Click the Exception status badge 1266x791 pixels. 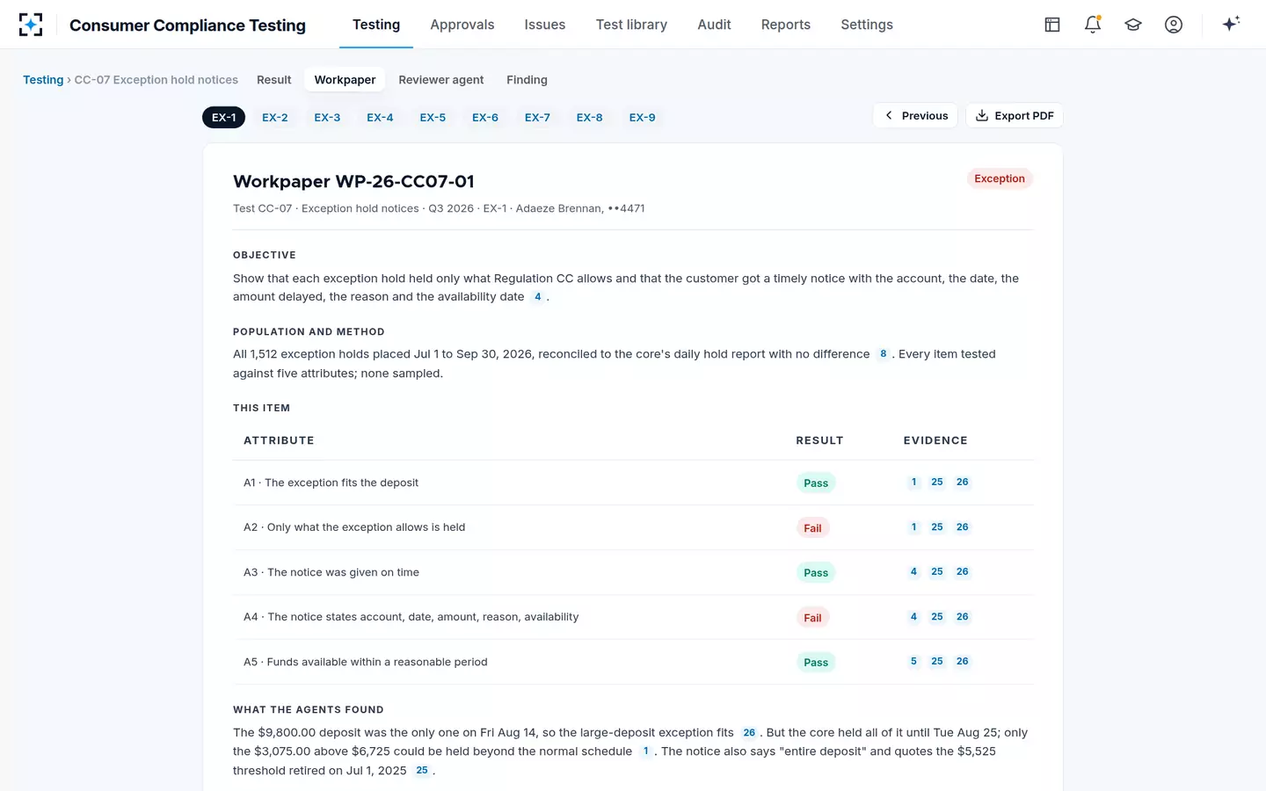coord(1000,178)
